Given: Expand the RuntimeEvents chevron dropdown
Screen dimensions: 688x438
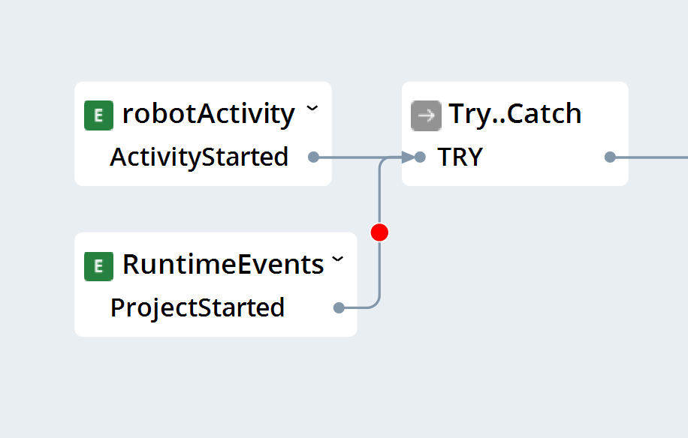Looking at the screenshot, I should (x=337, y=259).
